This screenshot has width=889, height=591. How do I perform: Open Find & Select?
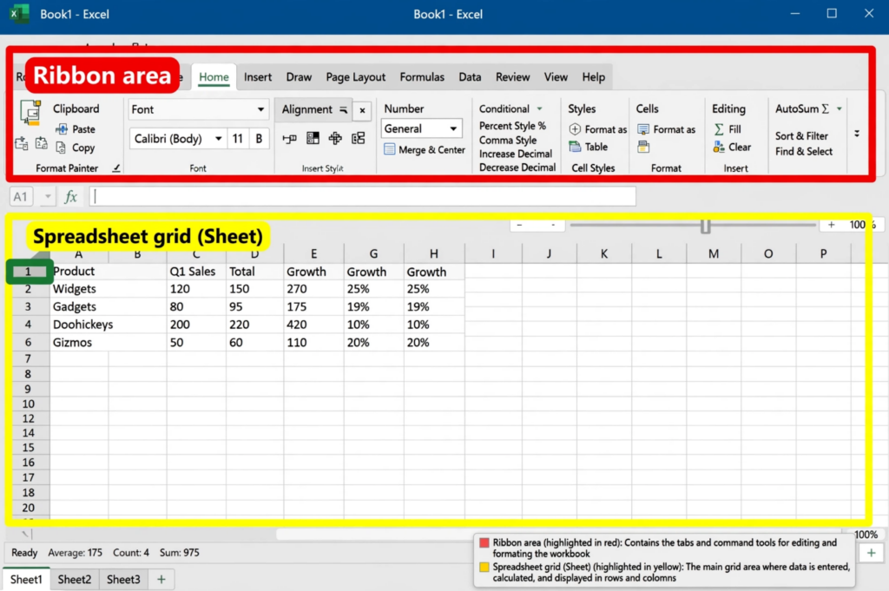pyautogui.click(x=804, y=151)
